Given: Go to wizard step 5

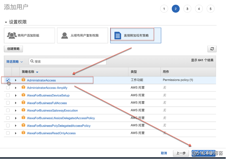Looking at the screenshot, I should [x=210, y=9].
